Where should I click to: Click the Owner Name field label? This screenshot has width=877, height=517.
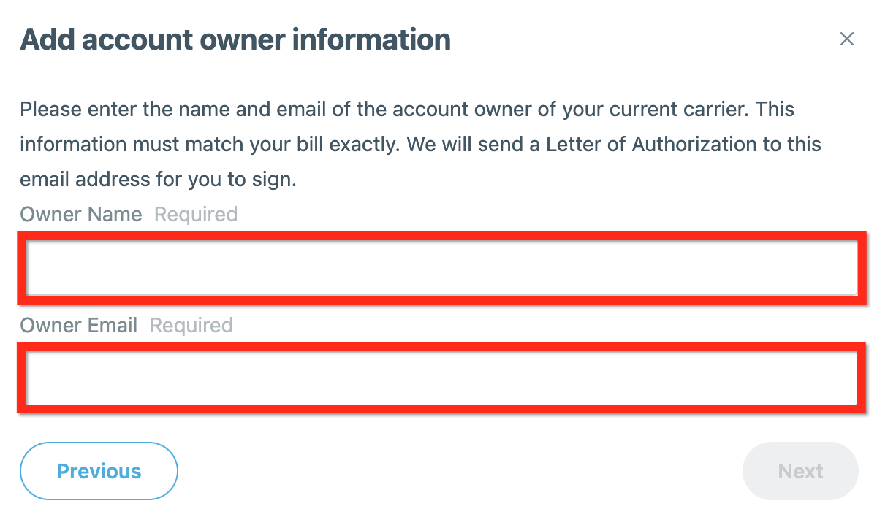click(x=81, y=215)
